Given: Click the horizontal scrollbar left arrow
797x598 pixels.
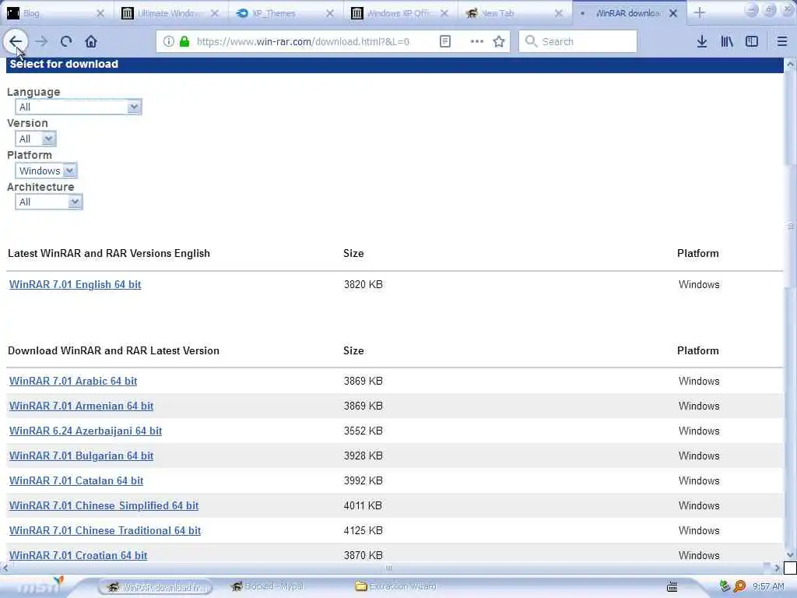Looking at the screenshot, I should pos(5,568).
